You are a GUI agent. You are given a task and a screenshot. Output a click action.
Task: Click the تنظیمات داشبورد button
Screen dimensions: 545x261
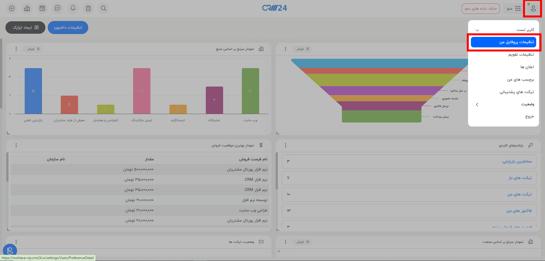click(x=68, y=28)
